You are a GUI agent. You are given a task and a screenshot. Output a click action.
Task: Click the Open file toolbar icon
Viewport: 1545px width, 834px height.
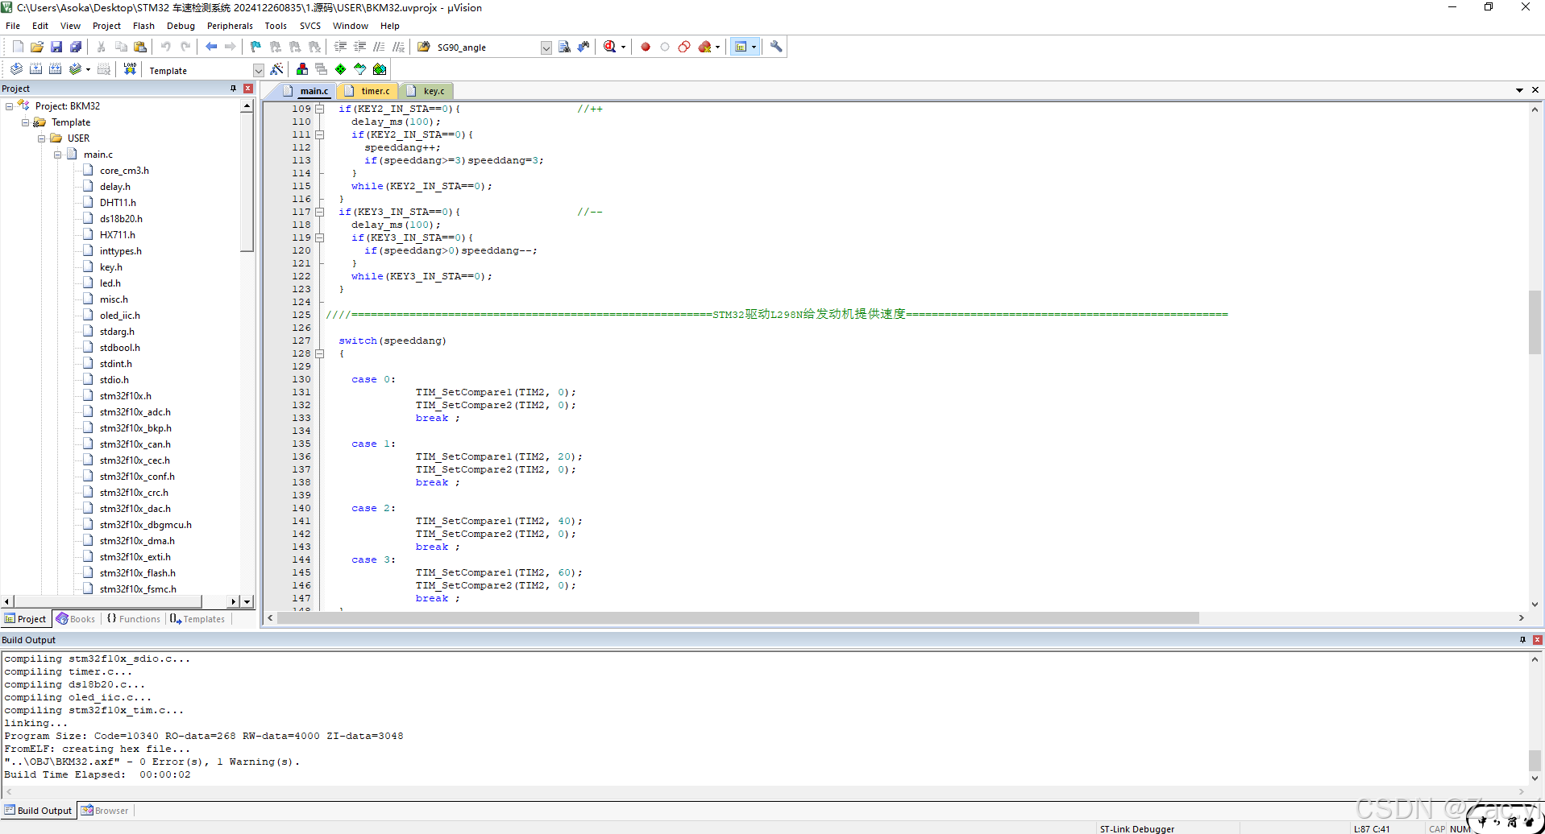[x=37, y=47]
